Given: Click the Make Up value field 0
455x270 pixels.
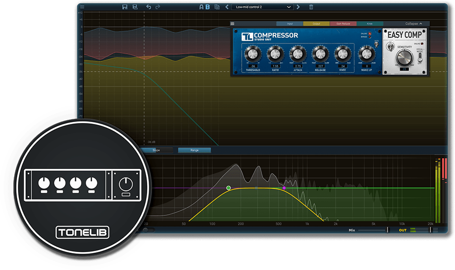Looking at the screenshot, I should click(x=366, y=66).
